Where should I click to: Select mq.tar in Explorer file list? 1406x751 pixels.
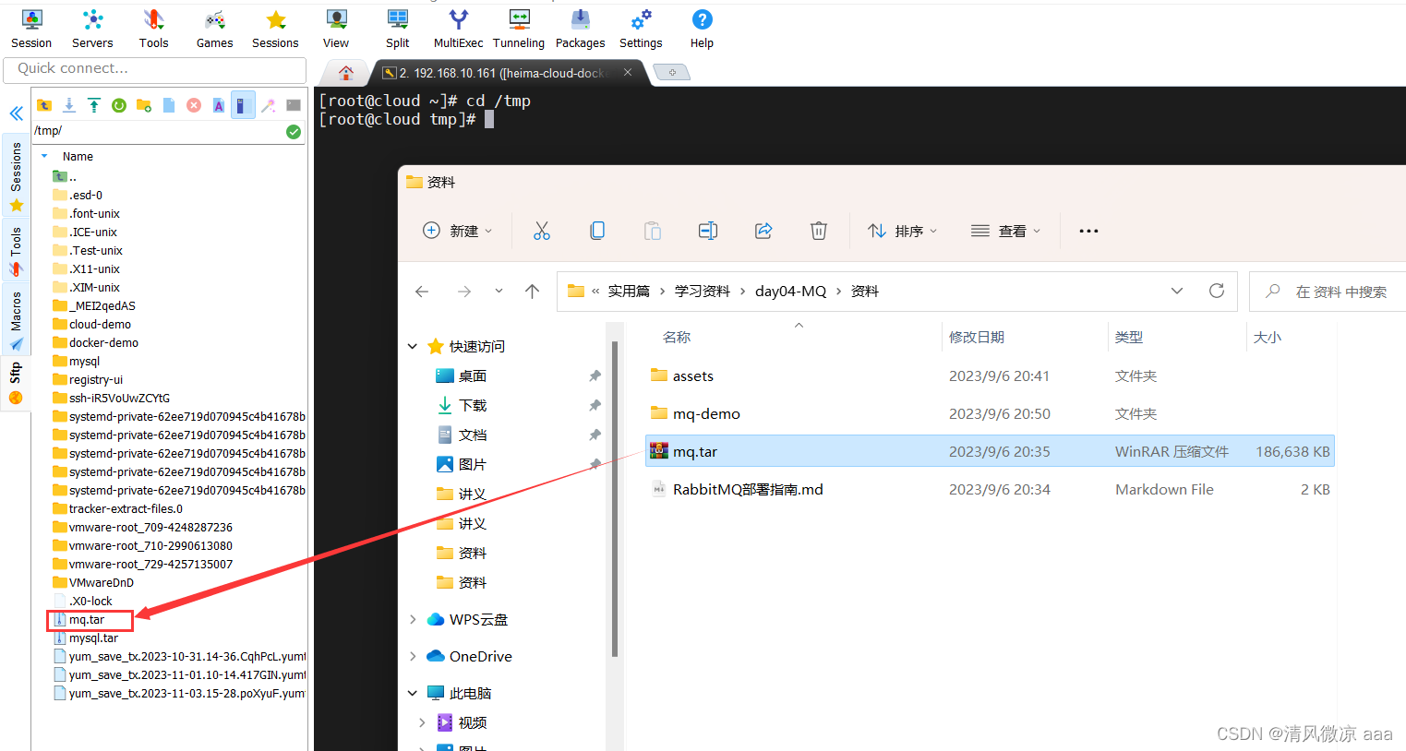pos(990,451)
